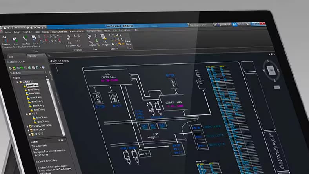Click the large document-style icon in the ribbon
This screenshot has width=309, height=174.
coord(103,37)
